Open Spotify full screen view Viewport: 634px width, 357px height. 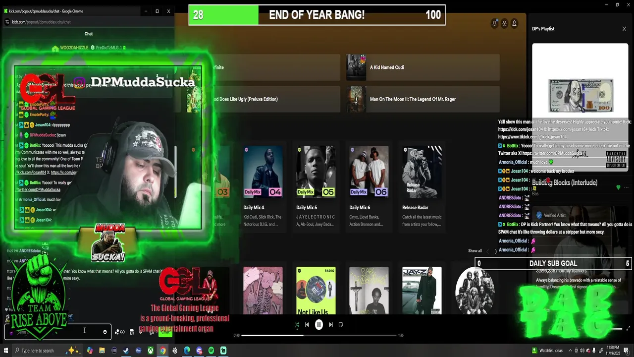pos(629,328)
